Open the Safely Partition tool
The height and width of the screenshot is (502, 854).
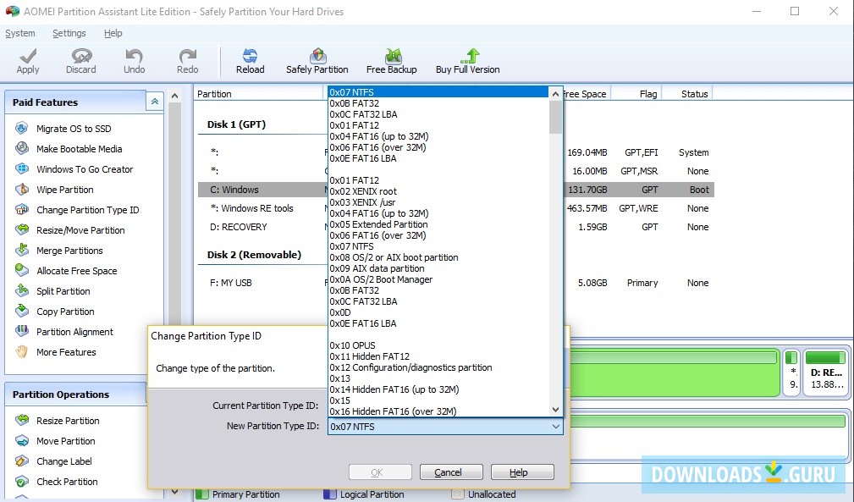coord(317,61)
